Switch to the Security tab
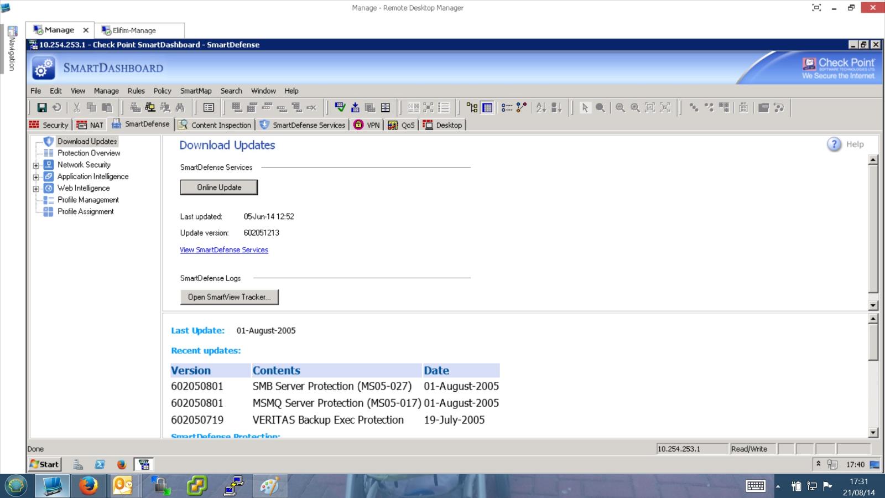This screenshot has height=498, width=885. [49, 125]
